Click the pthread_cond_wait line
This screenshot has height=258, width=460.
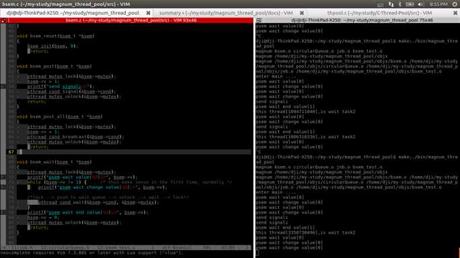[98, 202]
